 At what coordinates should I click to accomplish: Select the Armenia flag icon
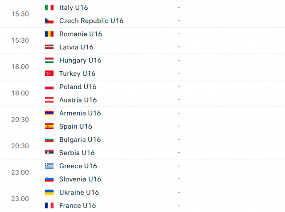(x=49, y=113)
